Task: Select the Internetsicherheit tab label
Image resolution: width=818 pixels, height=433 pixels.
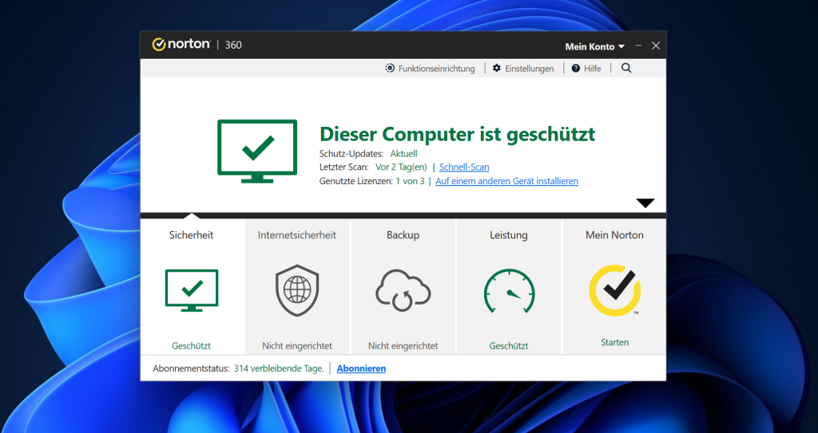Action: click(x=297, y=235)
